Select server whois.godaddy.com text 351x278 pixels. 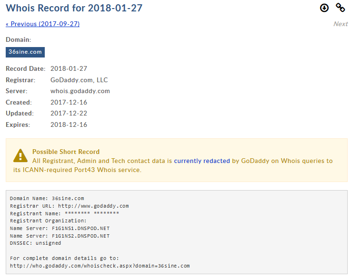point(80,91)
